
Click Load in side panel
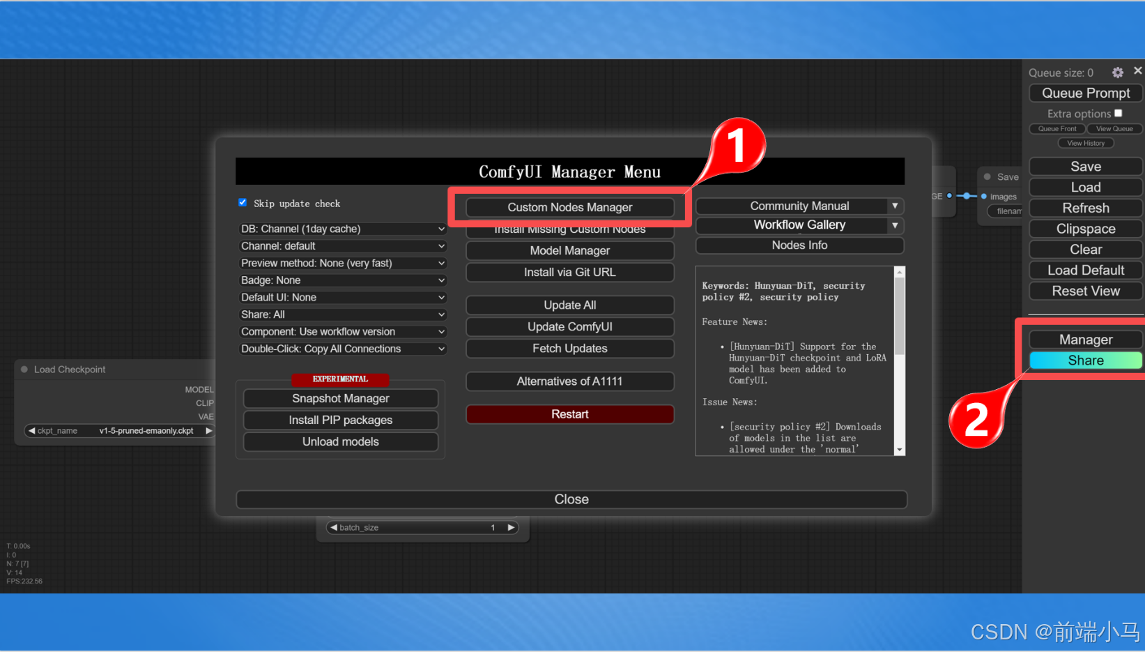pyautogui.click(x=1085, y=188)
